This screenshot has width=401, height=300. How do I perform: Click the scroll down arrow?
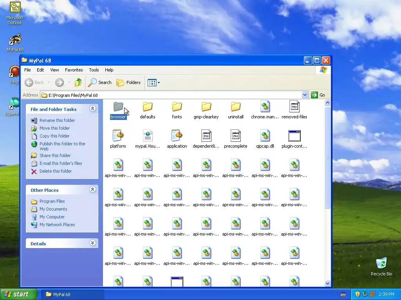pos(327,283)
